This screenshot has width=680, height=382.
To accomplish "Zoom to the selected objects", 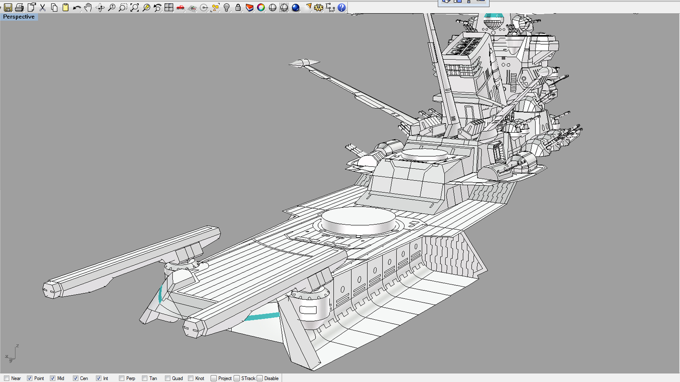I will 146,7.
